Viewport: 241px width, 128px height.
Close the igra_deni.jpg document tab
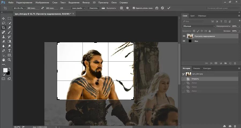(73, 14)
